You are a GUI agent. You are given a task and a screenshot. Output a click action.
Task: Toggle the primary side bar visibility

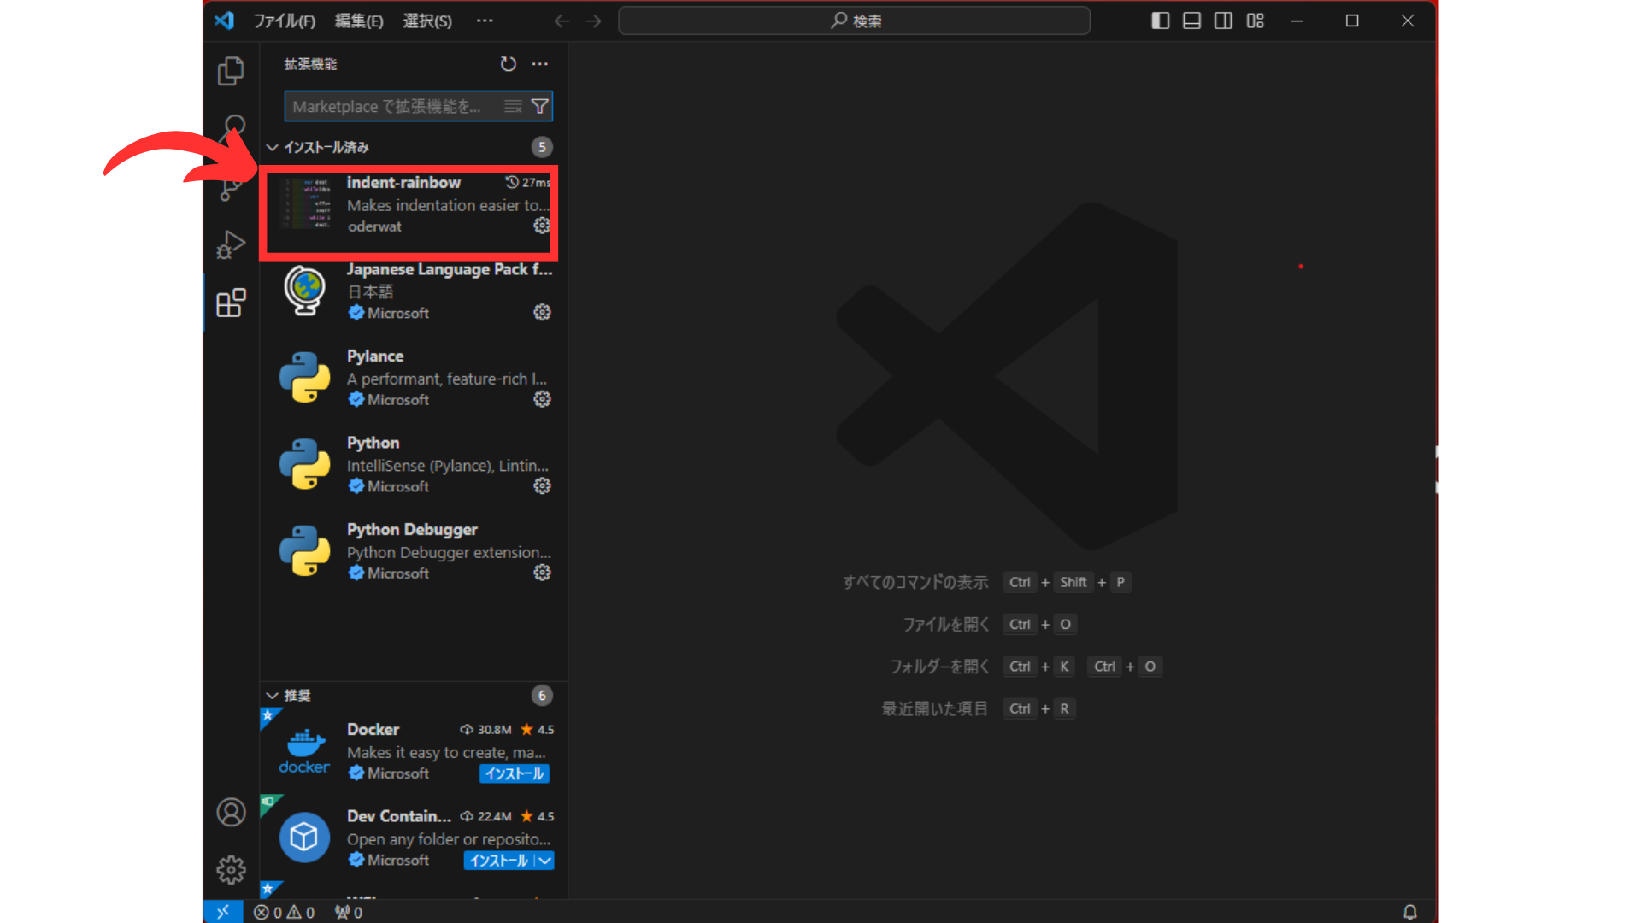tap(1160, 21)
